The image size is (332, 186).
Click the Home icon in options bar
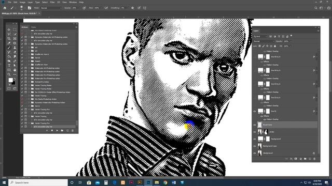coord(5,8)
